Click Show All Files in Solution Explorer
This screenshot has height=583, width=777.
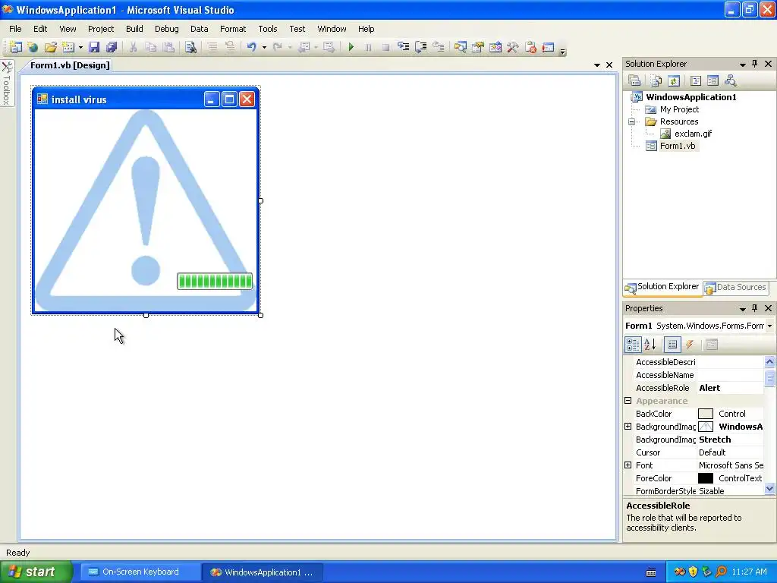pyautogui.click(x=656, y=80)
